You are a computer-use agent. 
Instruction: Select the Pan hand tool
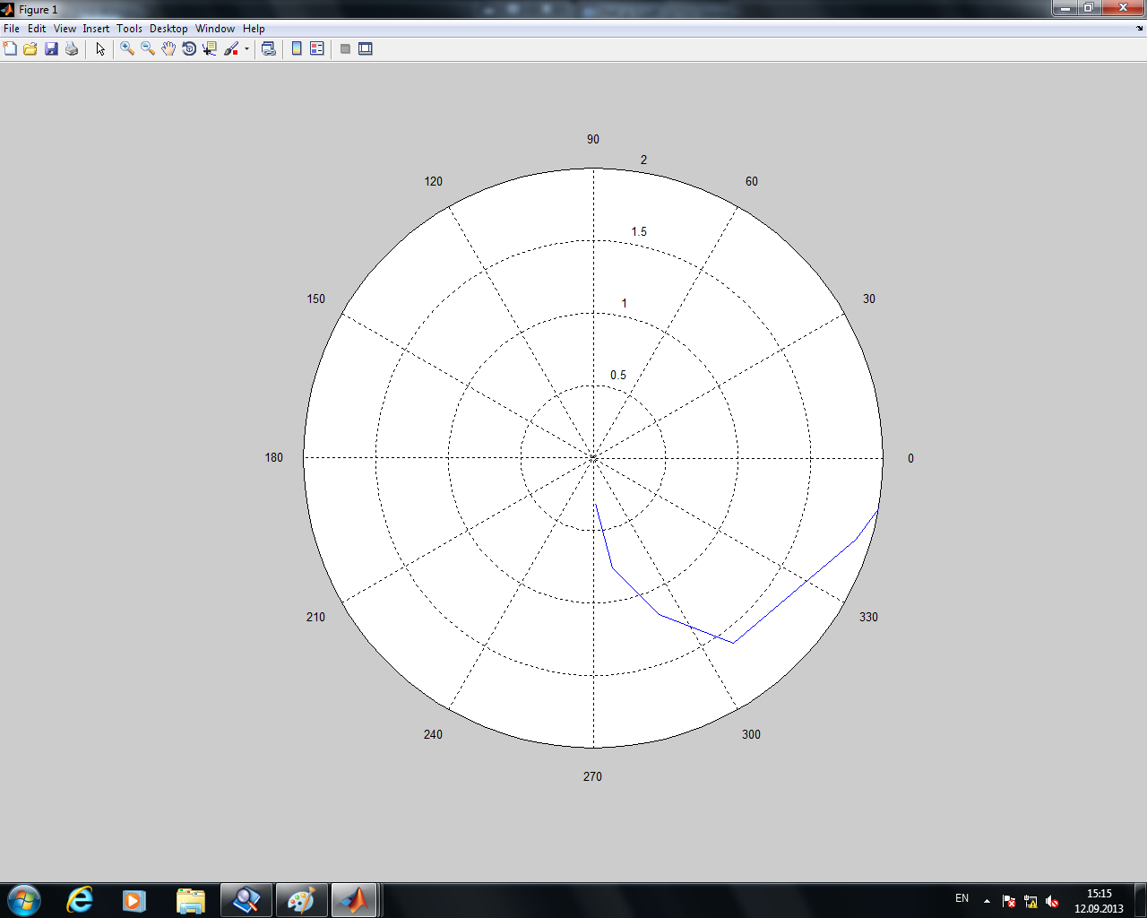click(x=168, y=48)
